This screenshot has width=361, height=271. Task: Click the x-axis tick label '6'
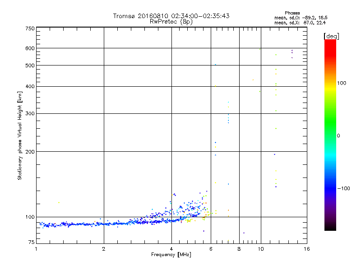(211, 249)
